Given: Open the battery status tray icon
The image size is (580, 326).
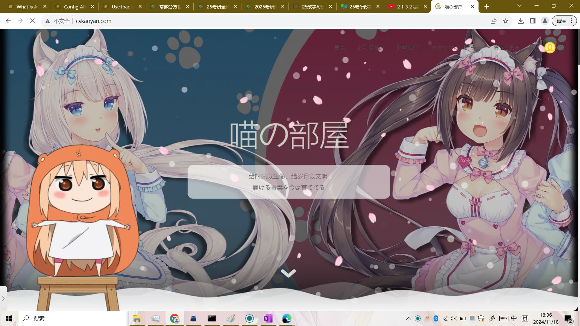Looking at the screenshot, I should (x=463, y=318).
